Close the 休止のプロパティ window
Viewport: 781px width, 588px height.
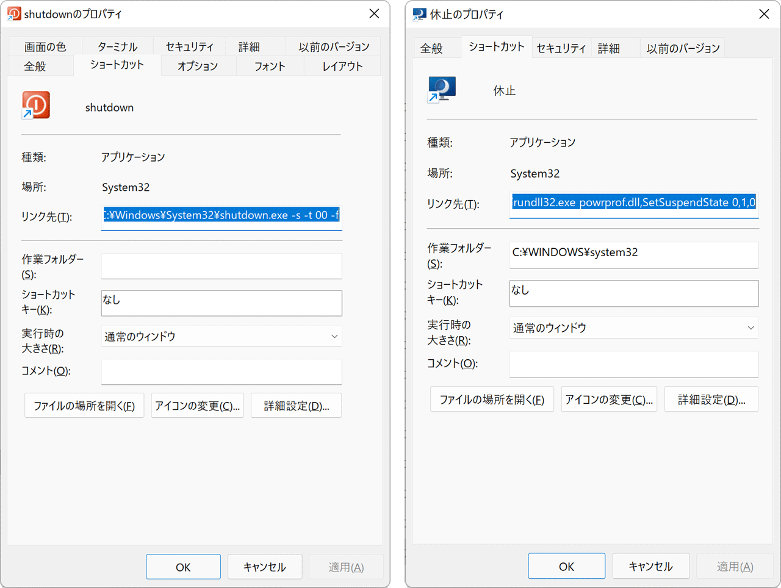pyautogui.click(x=764, y=14)
